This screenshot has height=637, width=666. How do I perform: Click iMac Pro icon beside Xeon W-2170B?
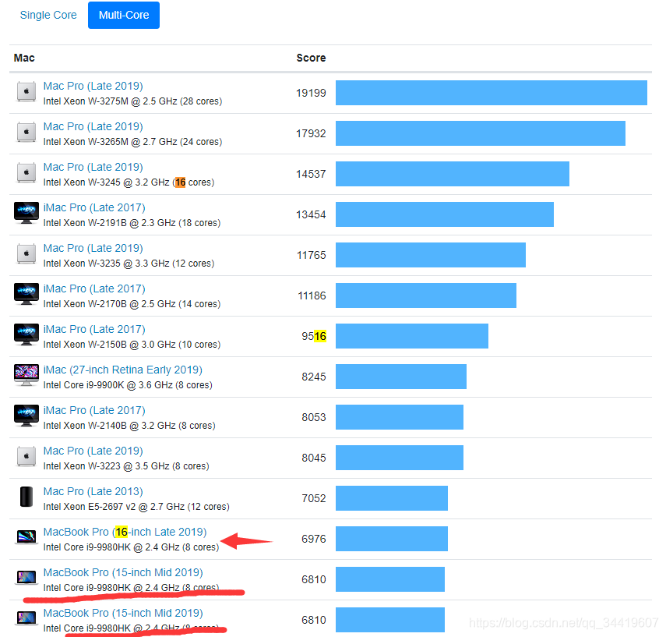26,294
